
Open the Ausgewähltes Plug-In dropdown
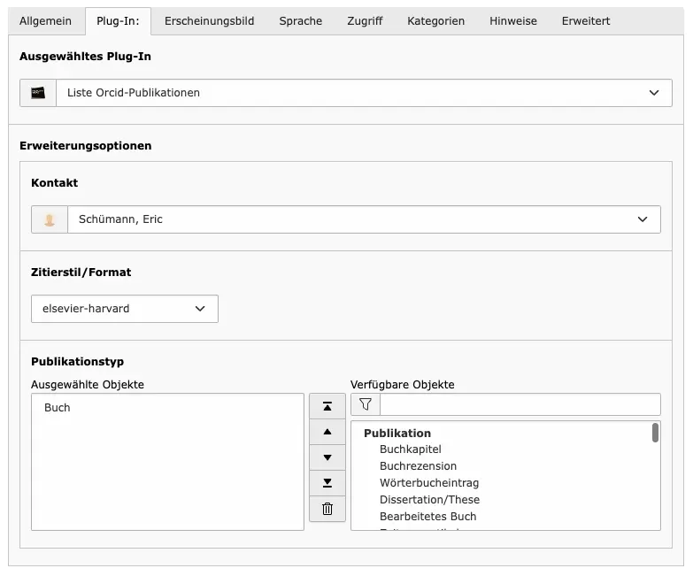point(363,93)
